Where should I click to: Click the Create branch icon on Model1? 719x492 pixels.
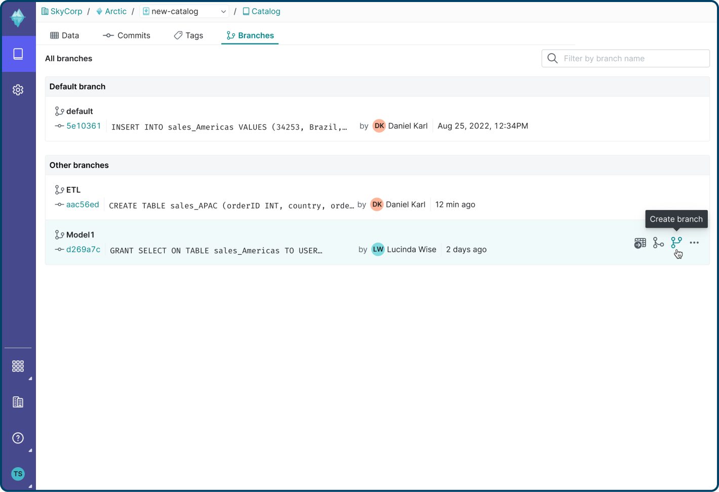point(676,243)
